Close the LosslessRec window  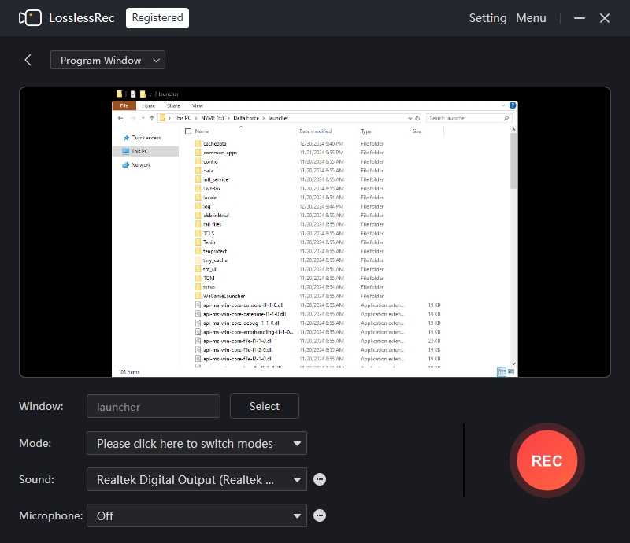(605, 18)
